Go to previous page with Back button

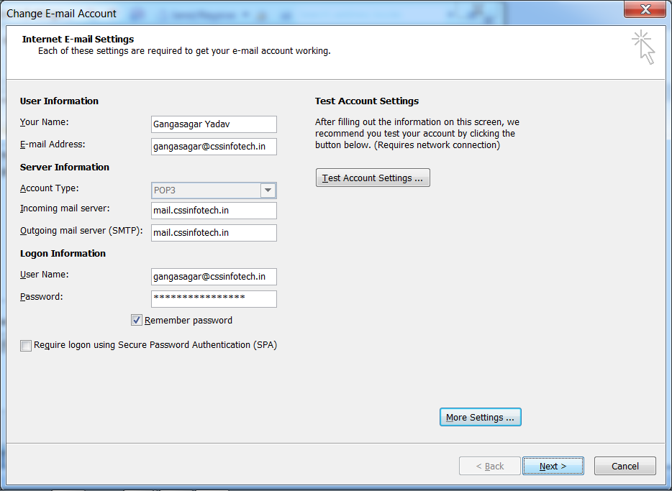pyautogui.click(x=490, y=466)
